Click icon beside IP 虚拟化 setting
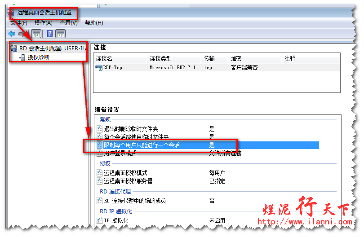364x237 pixels. point(99,220)
